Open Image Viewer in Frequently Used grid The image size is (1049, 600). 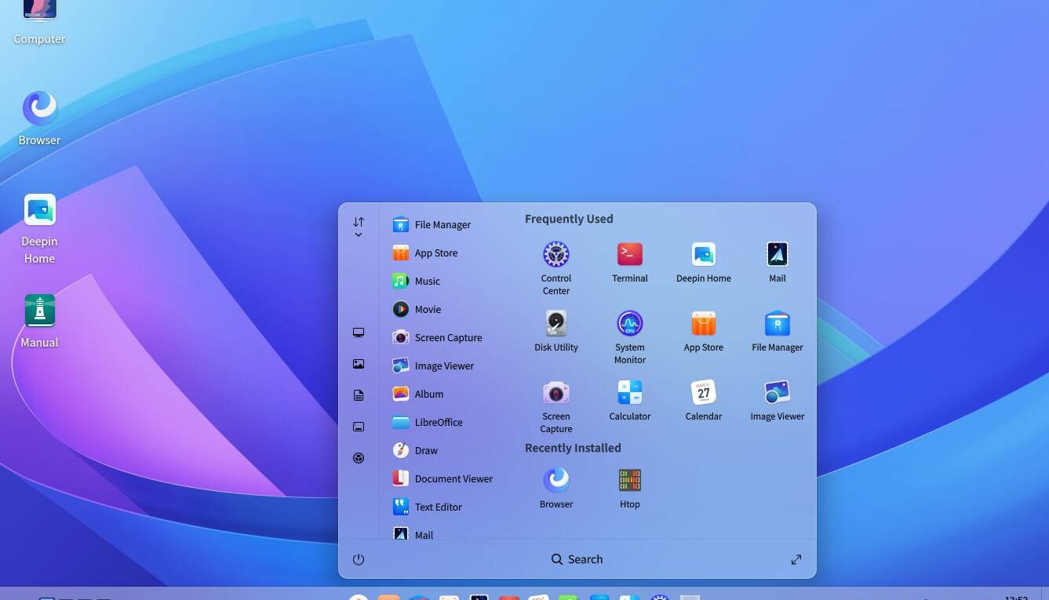point(778,399)
